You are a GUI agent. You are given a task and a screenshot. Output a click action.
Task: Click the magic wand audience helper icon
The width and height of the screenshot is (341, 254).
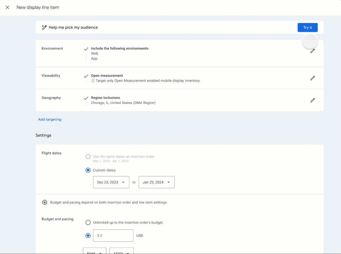[44, 27]
